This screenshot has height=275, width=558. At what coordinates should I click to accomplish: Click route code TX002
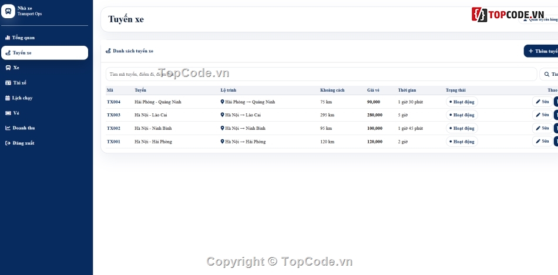[113, 128]
